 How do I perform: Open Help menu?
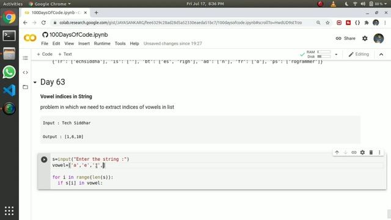click(x=134, y=43)
